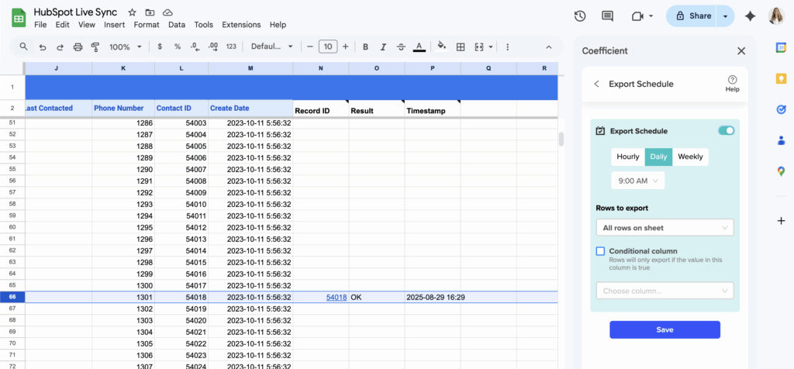Open the Choose column dropdown
794x369 pixels.
pos(665,291)
